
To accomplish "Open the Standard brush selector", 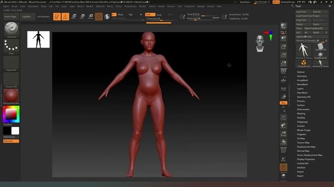I will coord(11,30).
